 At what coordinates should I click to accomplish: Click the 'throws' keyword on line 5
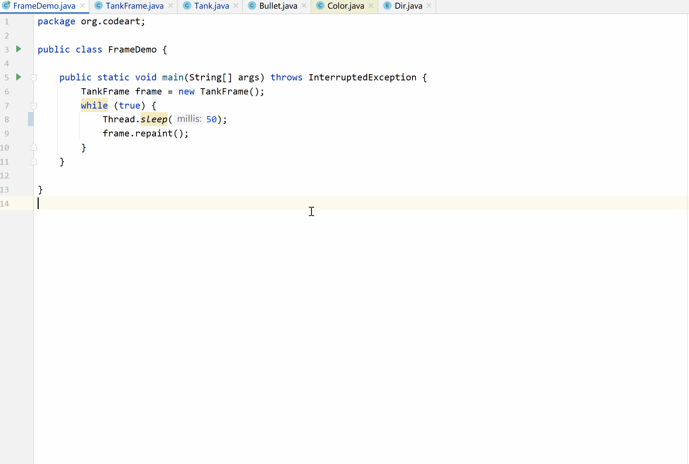tap(286, 77)
